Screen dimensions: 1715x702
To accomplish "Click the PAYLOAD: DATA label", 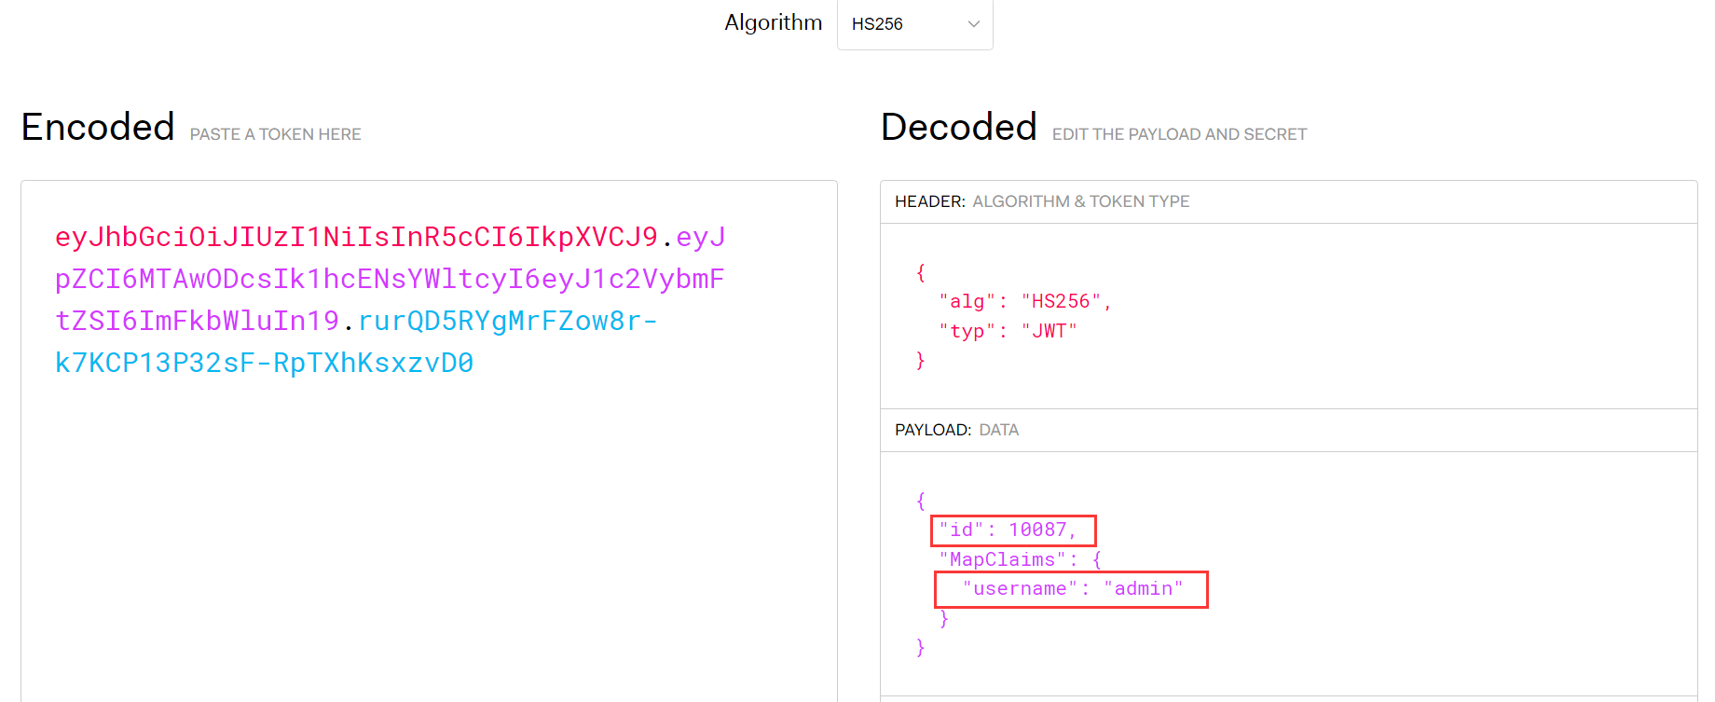I will coord(956,430).
